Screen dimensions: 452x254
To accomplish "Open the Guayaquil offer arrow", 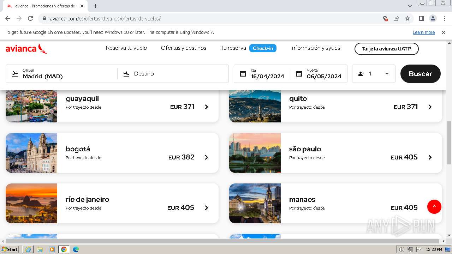I will pos(207,107).
